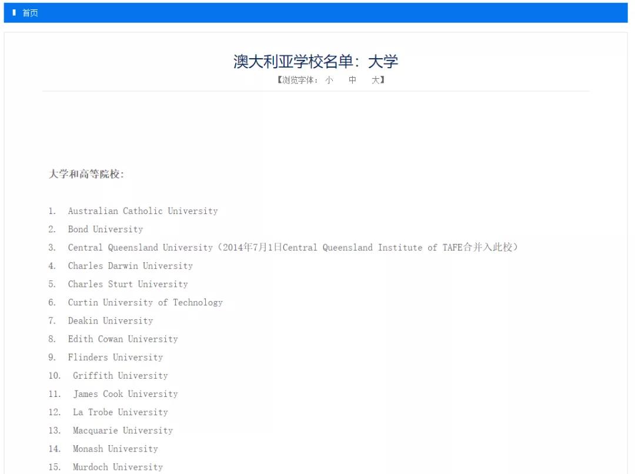Viewport: 635px width, 474px height.
Task: Select 中 to set medium font size
Action: click(352, 79)
